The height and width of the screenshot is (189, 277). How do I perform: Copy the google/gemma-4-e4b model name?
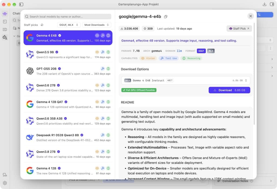(166, 16)
